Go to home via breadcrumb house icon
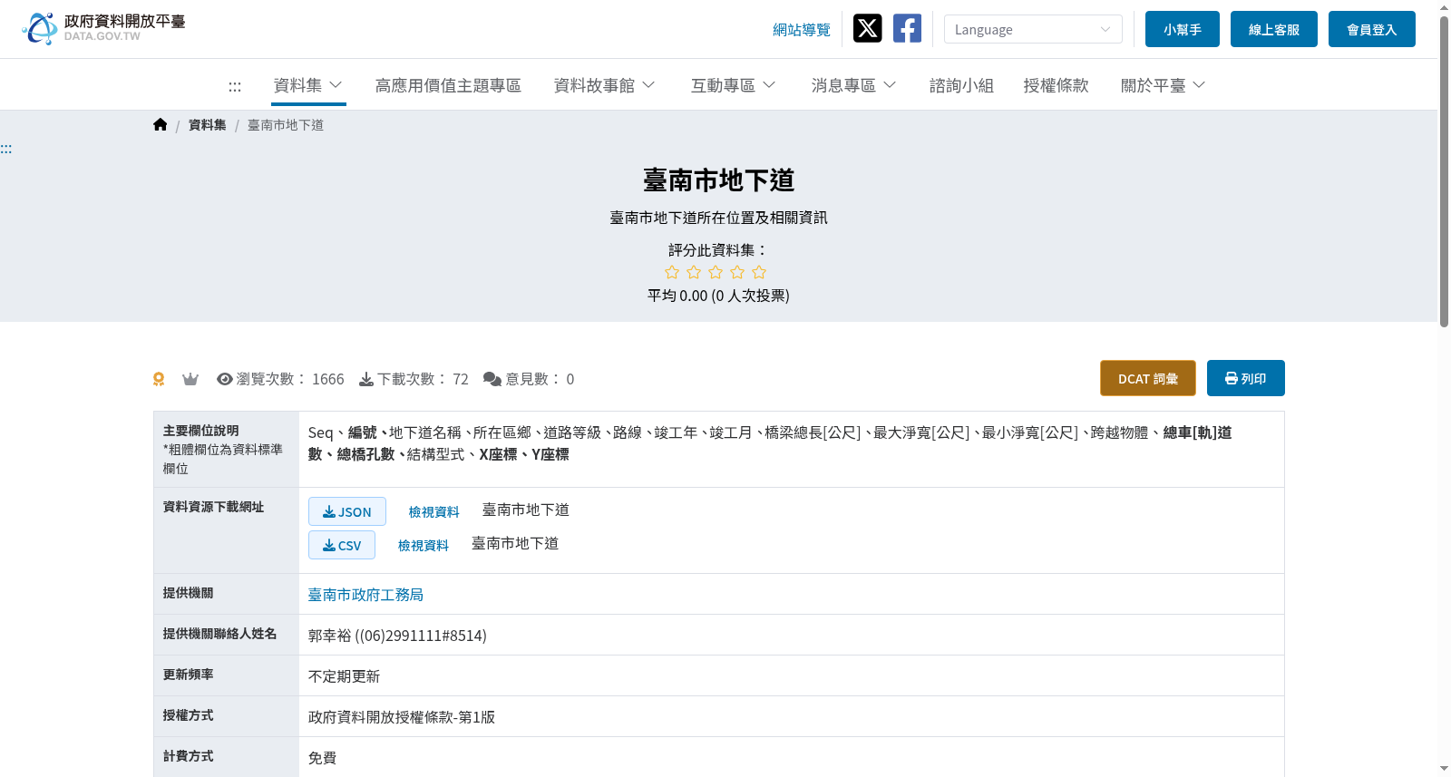1451x777 pixels. (x=161, y=125)
